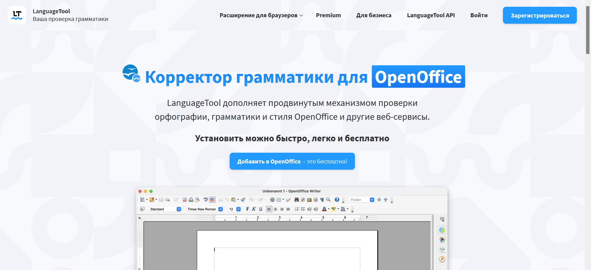This screenshot has height=270, width=591.
Task: Click the Highlighting color swatch icon
Action: 334,209
